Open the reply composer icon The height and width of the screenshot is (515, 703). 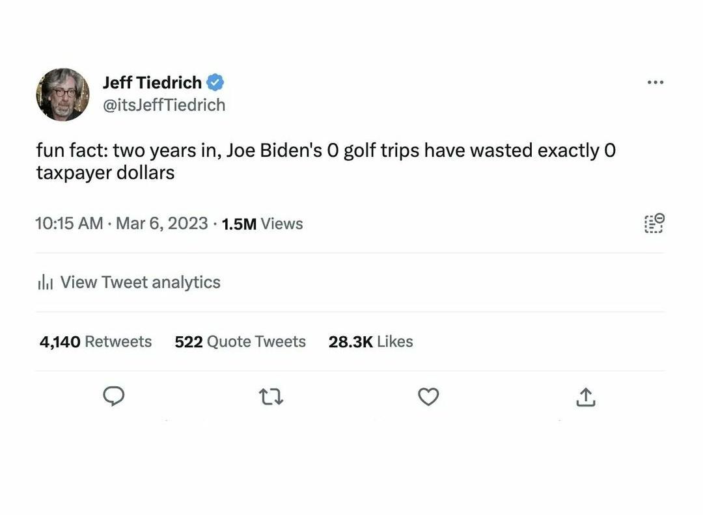point(113,396)
